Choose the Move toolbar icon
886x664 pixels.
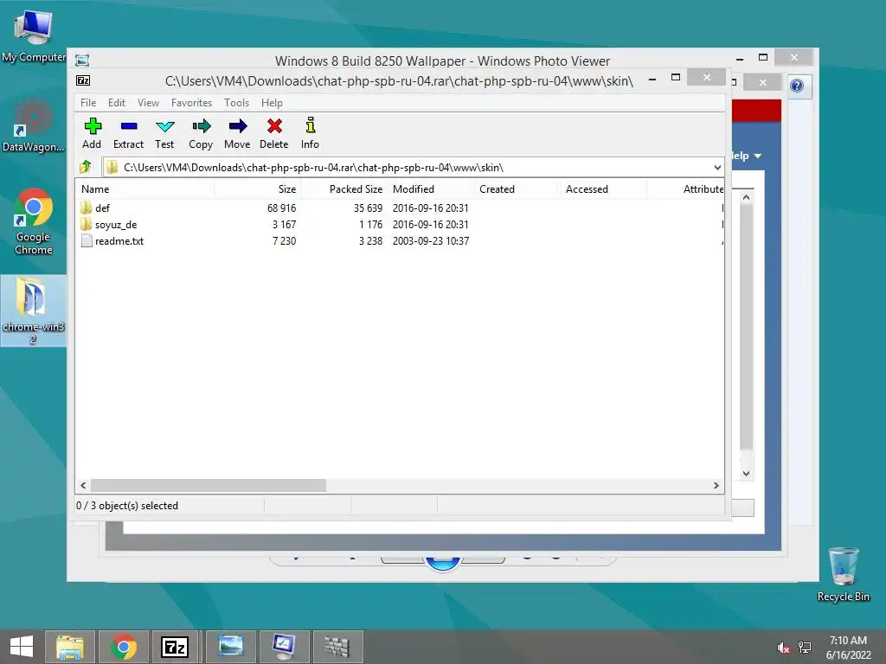[237, 133]
